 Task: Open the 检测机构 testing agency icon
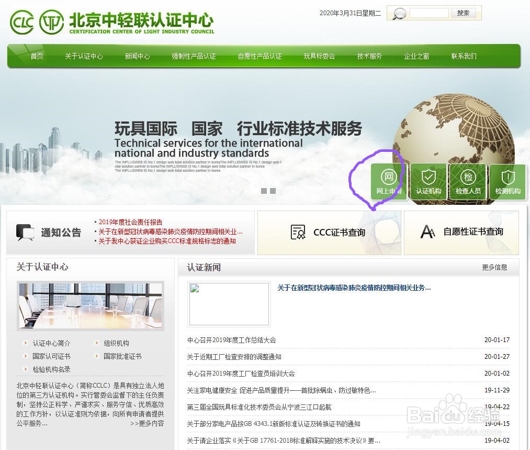pos(508,182)
